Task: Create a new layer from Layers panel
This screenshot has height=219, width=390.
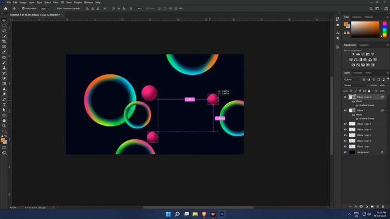Action: (x=378, y=207)
